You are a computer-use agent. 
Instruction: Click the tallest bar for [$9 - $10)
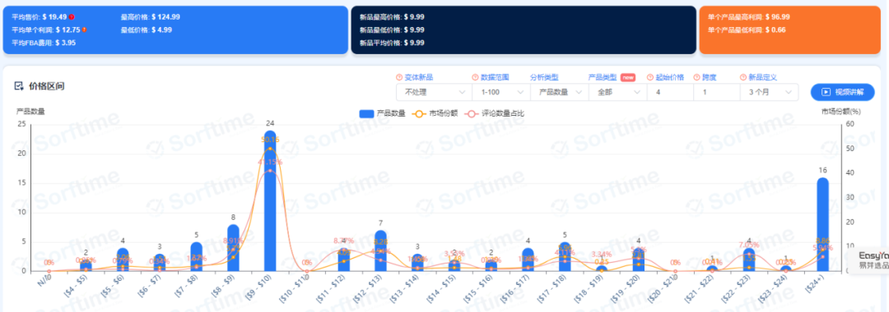click(x=270, y=200)
